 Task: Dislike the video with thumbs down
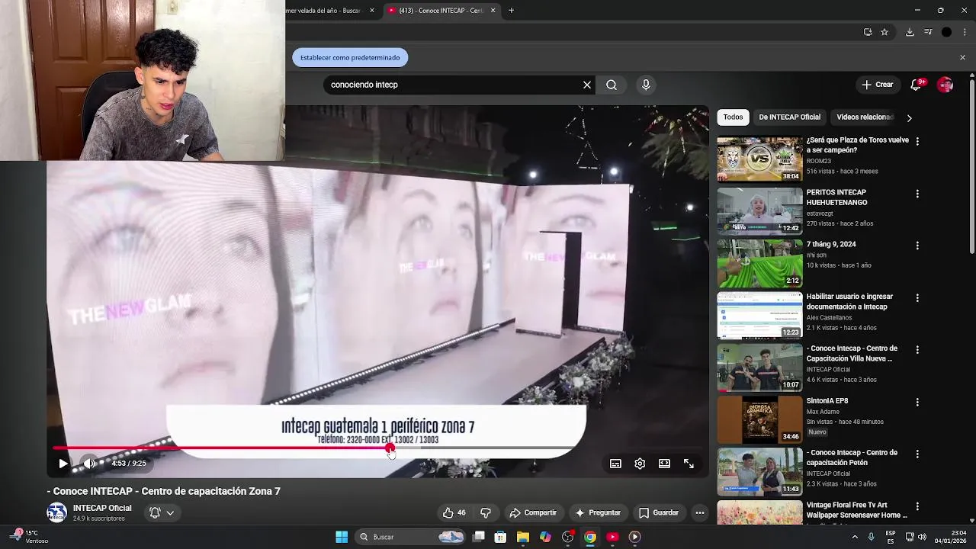[x=486, y=512]
